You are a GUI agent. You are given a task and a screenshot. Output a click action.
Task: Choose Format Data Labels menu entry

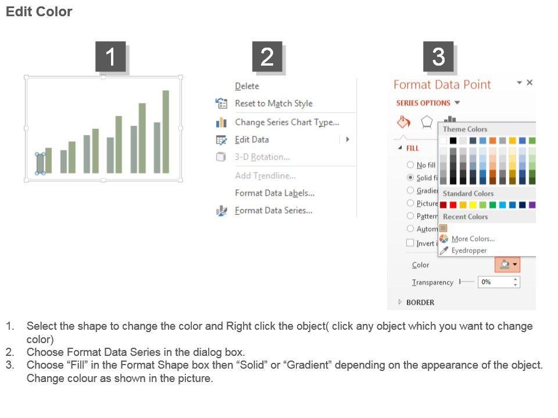pyautogui.click(x=274, y=193)
